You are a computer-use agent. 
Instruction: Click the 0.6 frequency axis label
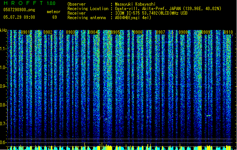pyautogui.click(x=3, y=142)
